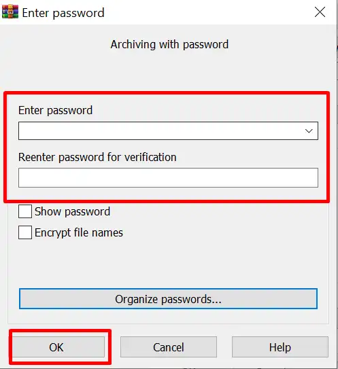Click blank panel area above Organize passwords
Image resolution: width=338 pixels, height=369 pixels.
point(168,264)
